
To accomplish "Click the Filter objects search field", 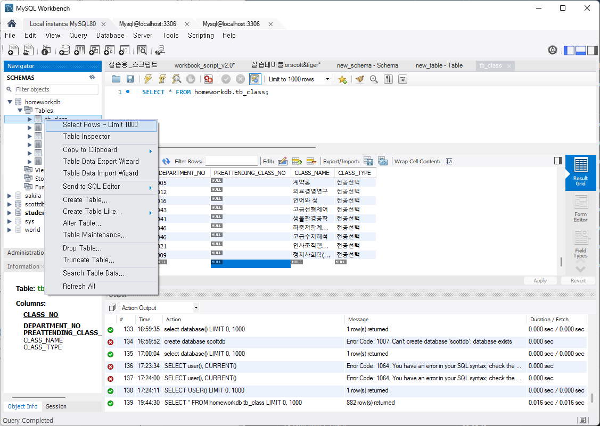I will click(56, 89).
